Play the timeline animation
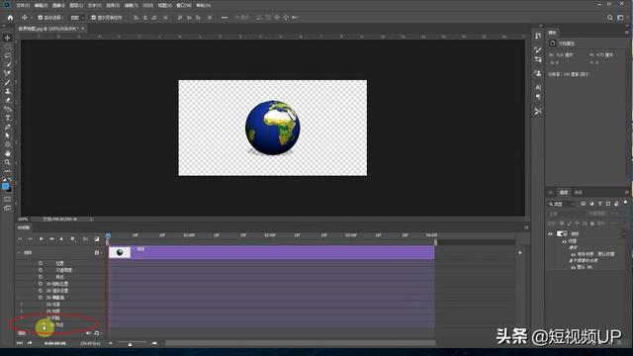Viewport: 633px width, 356px height. [x=42, y=239]
